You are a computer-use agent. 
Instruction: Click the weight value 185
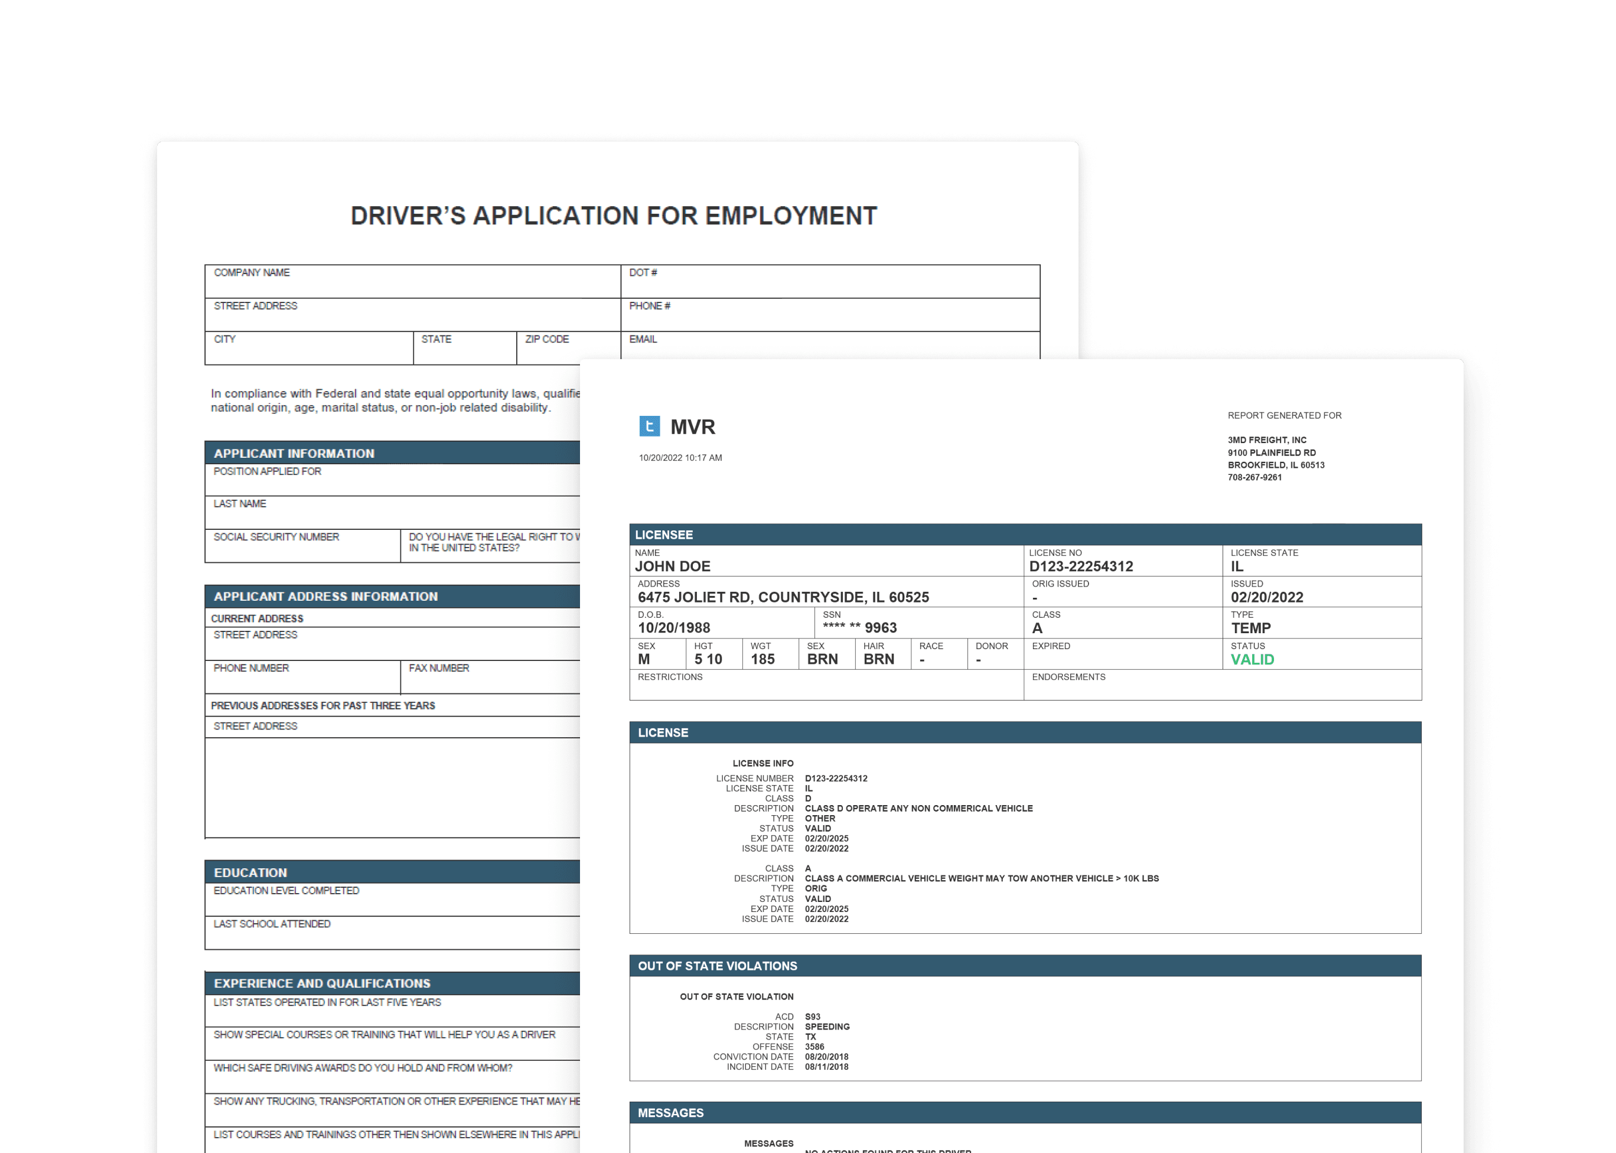click(x=763, y=659)
